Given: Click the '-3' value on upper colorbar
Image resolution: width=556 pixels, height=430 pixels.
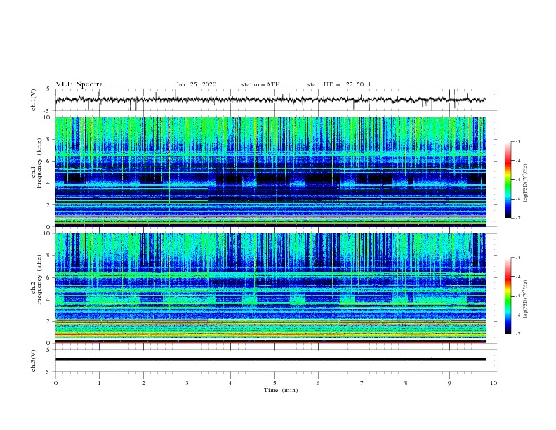Looking at the screenshot, I should tap(518, 141).
